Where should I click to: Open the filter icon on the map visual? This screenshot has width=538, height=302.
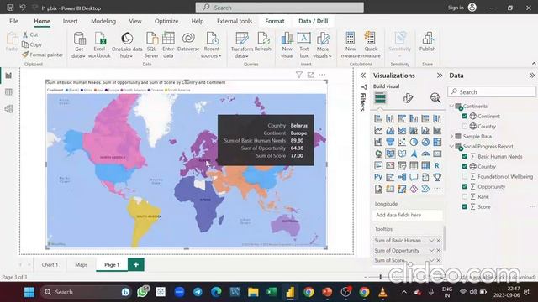click(299, 75)
